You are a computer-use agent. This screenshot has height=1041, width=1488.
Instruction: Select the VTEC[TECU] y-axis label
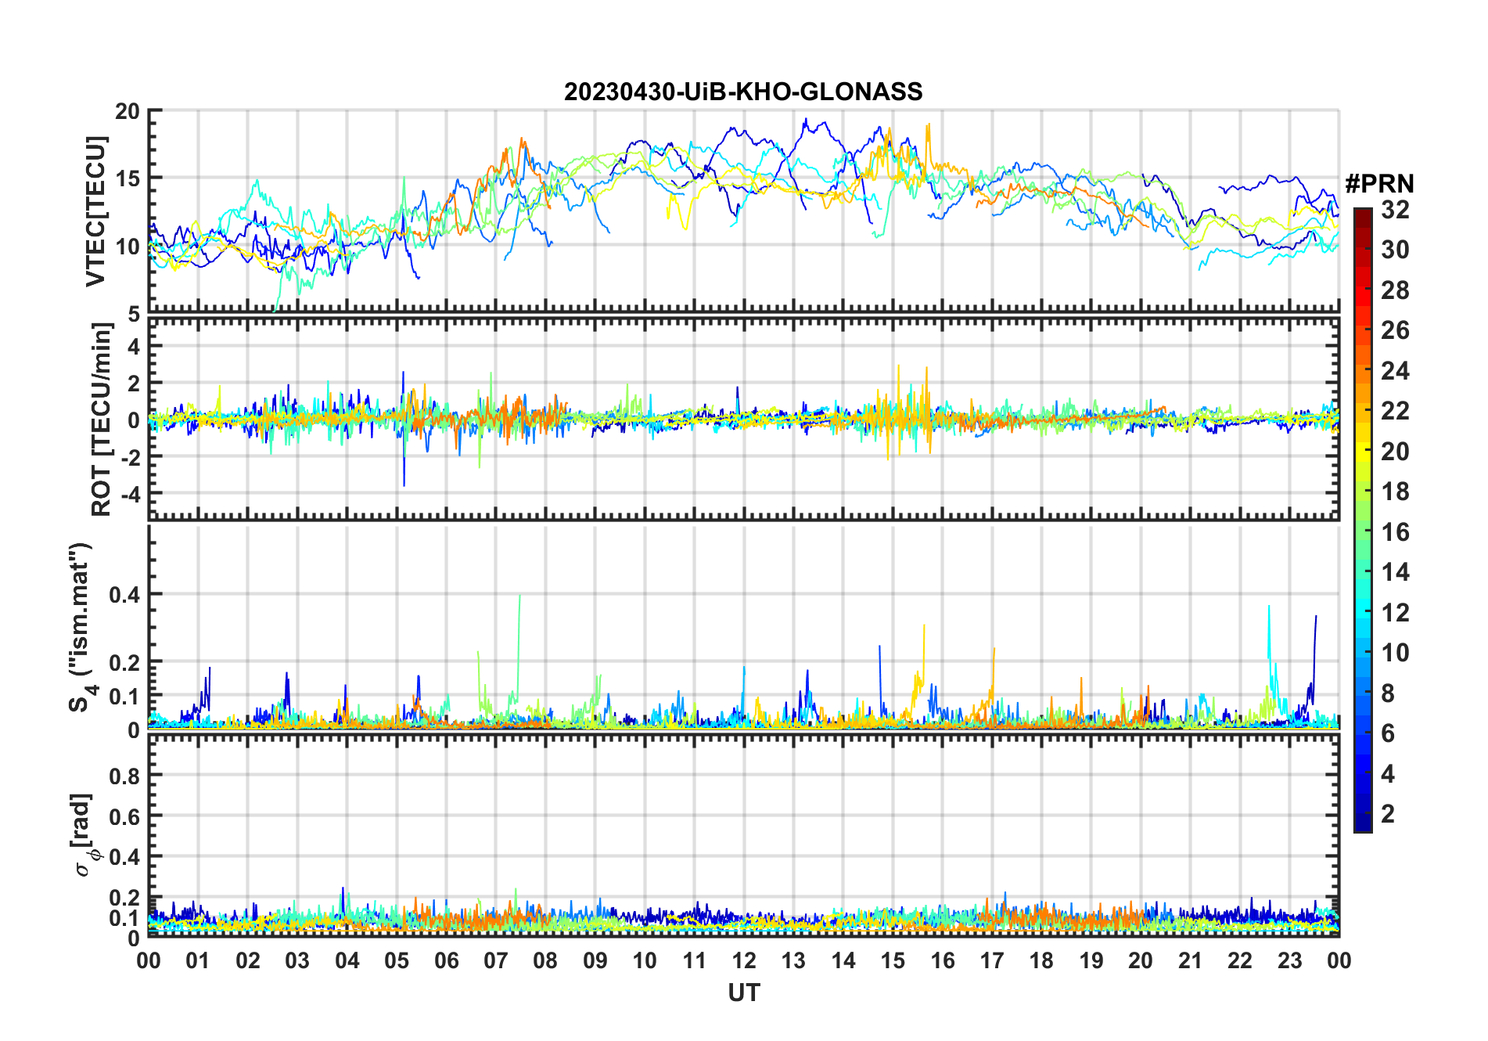(x=95, y=211)
